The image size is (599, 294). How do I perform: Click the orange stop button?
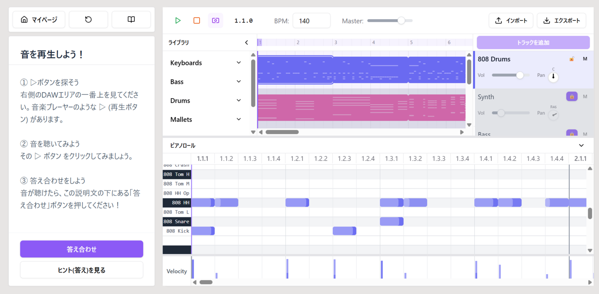197,20
